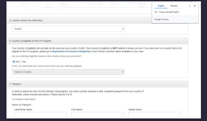Viewport: 207px width, 121px height.
Task: Open Google Translate options menu (three dots)
Action: click(190, 6)
